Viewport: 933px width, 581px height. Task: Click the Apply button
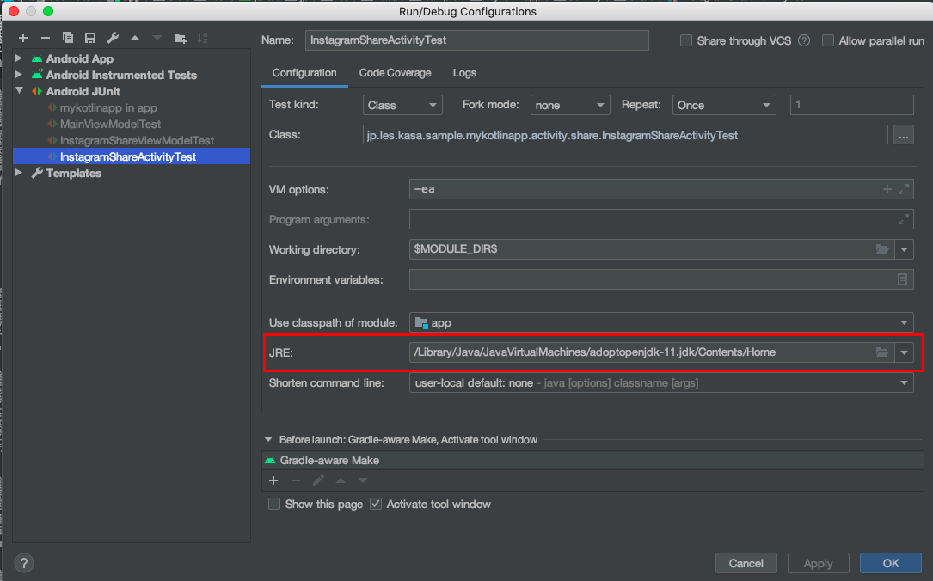(x=818, y=563)
